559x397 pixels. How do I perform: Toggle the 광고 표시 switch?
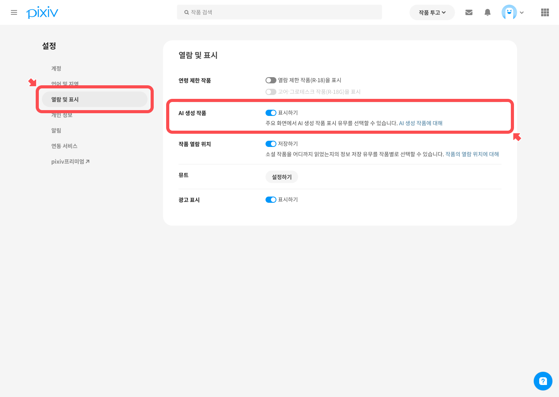[271, 200]
